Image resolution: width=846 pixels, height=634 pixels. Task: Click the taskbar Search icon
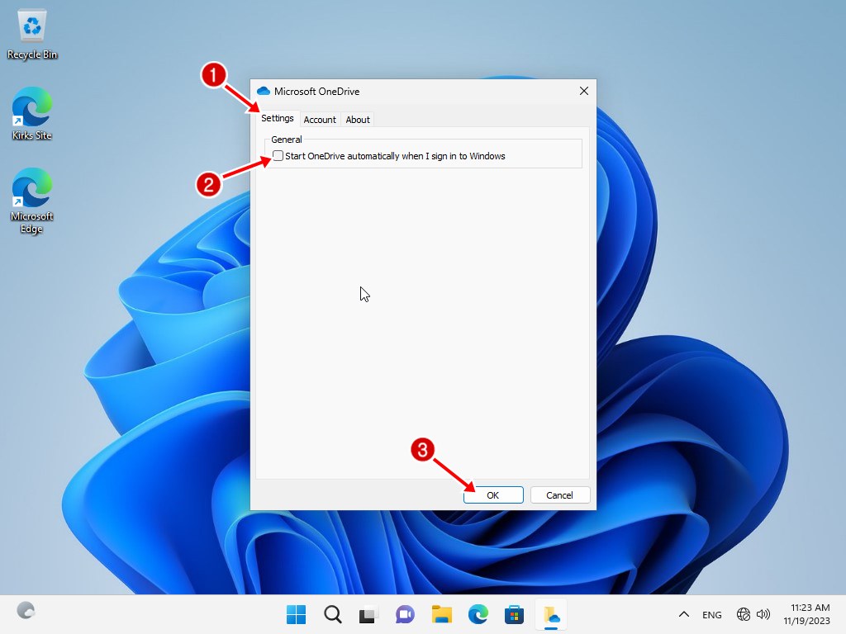[x=332, y=614]
